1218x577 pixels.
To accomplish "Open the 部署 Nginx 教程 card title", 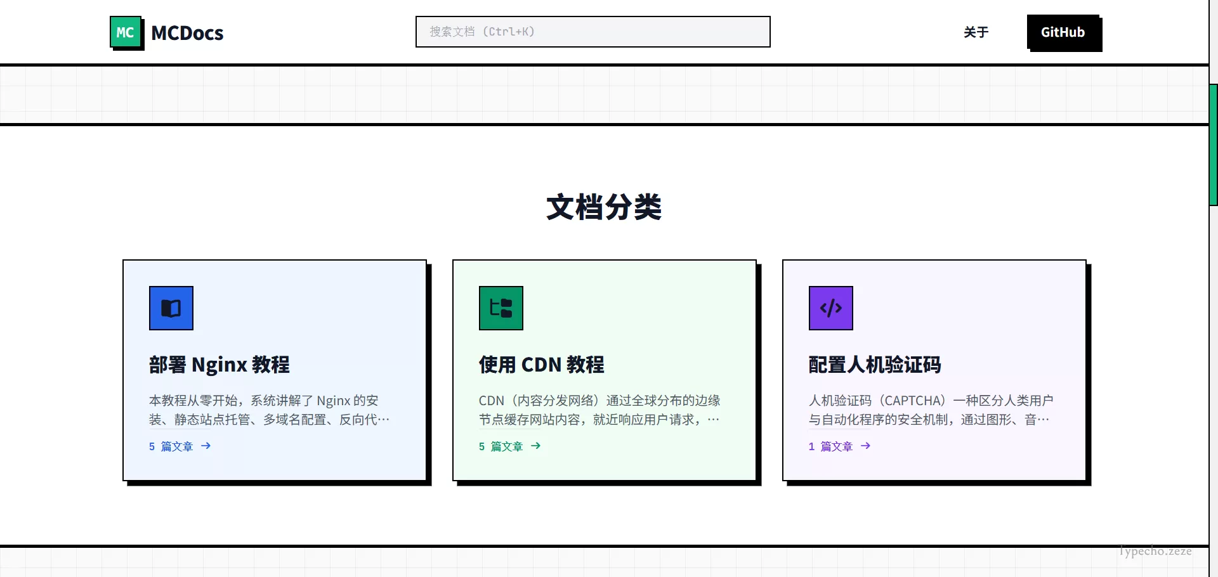I will 219,365.
